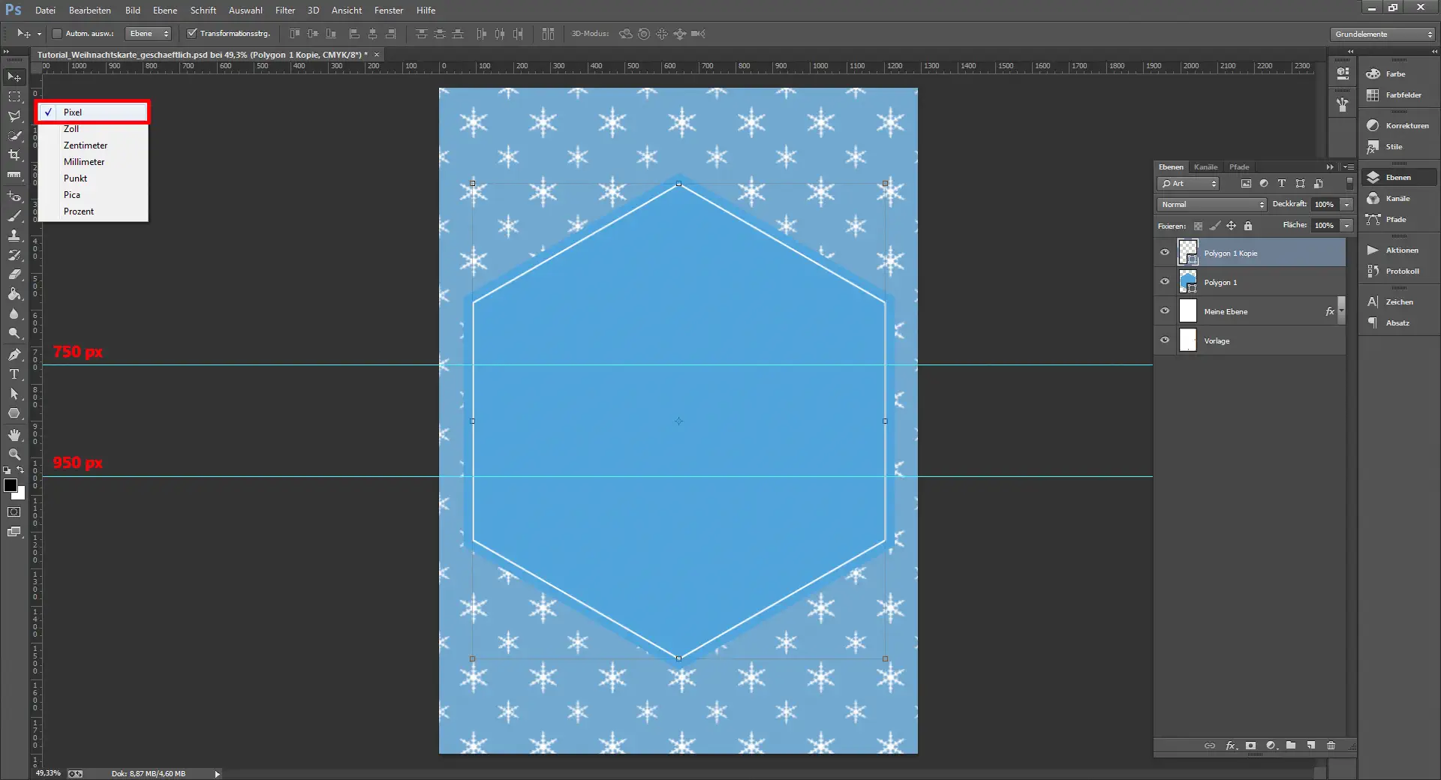Open the Korrekturen panel icon
This screenshot has height=780, width=1441.
(x=1373, y=125)
